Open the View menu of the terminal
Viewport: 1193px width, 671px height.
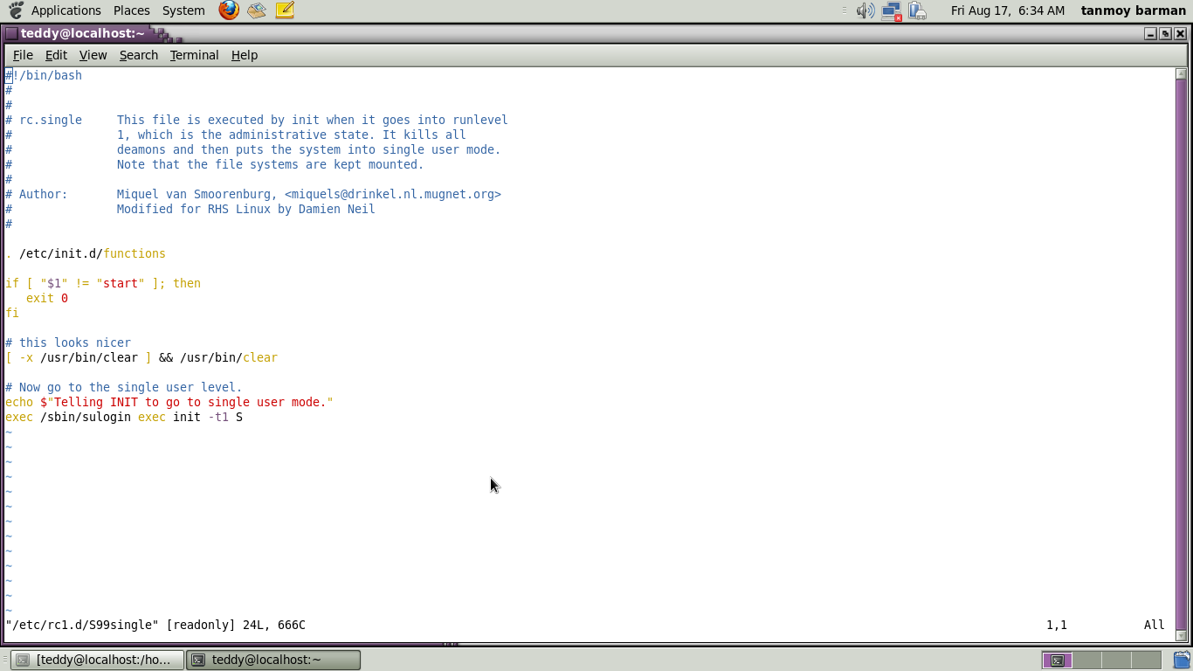point(93,54)
